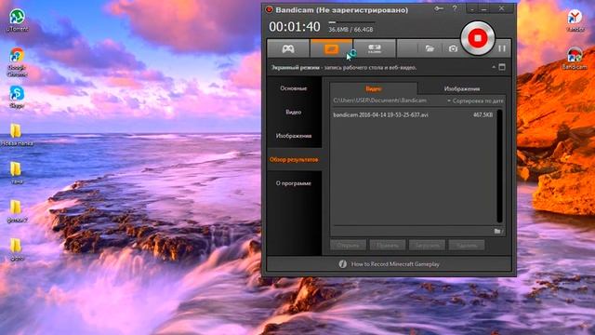Click the C:\Users\USER\Documents\Bandicam path
Screen dimensions: 595x335
tap(380, 100)
